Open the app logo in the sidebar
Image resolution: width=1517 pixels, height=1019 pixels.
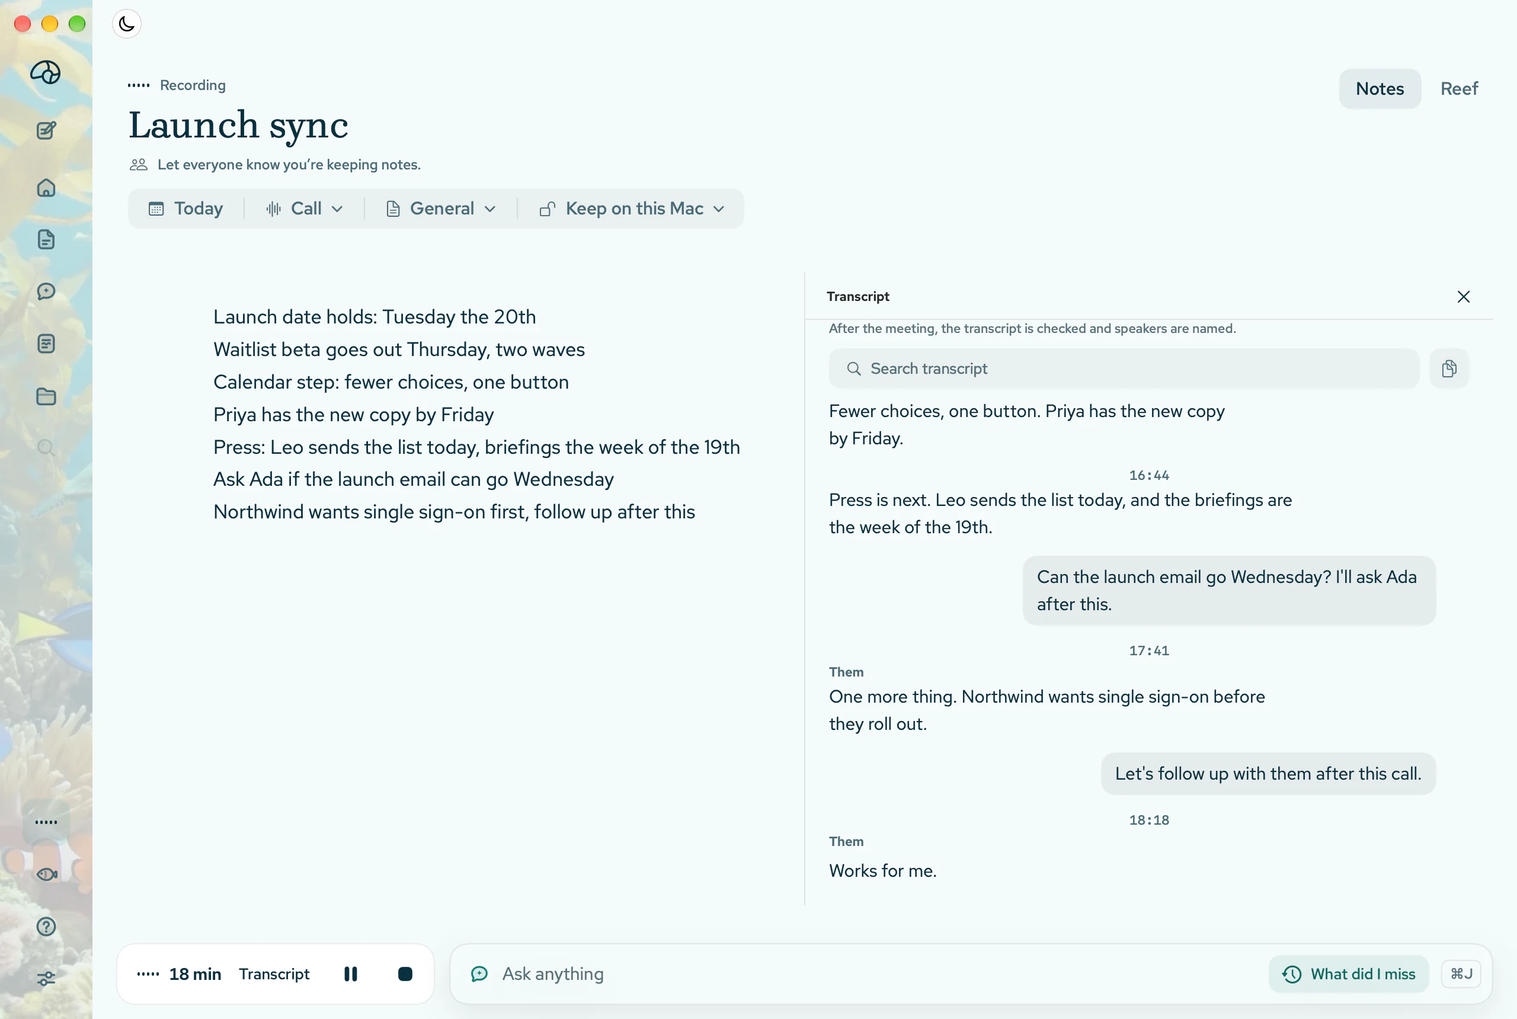46,72
